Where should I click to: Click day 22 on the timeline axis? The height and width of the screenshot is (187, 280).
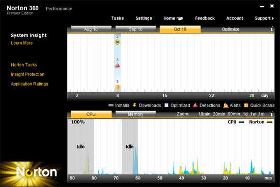[211, 96]
